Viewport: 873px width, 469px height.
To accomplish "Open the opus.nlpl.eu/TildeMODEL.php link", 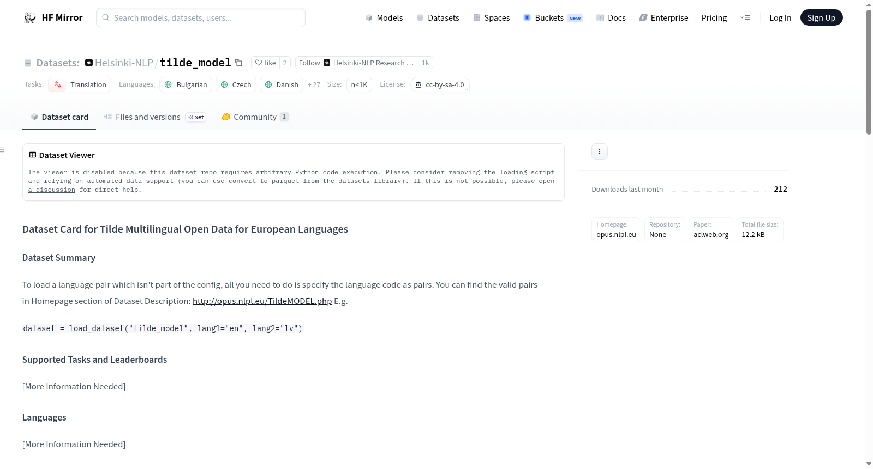I will pos(262,301).
